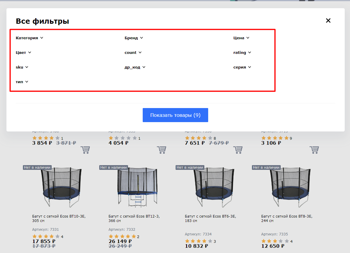Expand the Категория filter
This screenshot has height=253, width=350.
(x=29, y=38)
